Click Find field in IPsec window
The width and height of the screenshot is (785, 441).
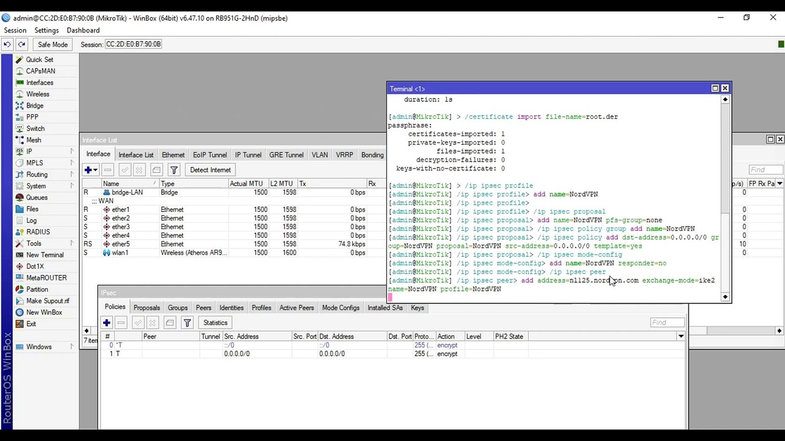click(667, 322)
